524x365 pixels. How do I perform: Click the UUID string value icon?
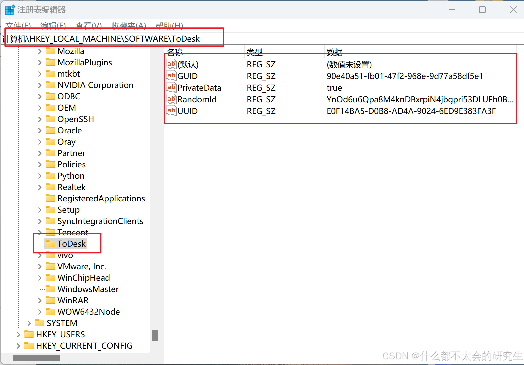point(171,111)
